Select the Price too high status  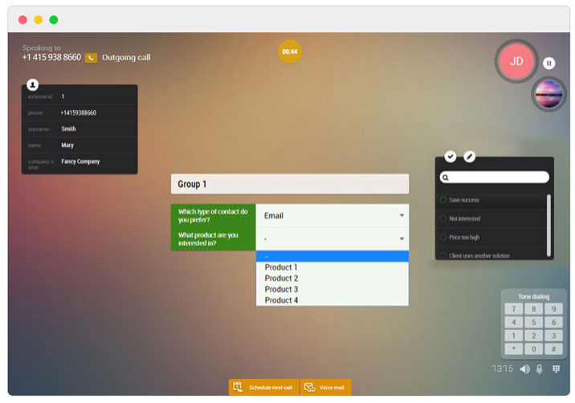(x=464, y=237)
